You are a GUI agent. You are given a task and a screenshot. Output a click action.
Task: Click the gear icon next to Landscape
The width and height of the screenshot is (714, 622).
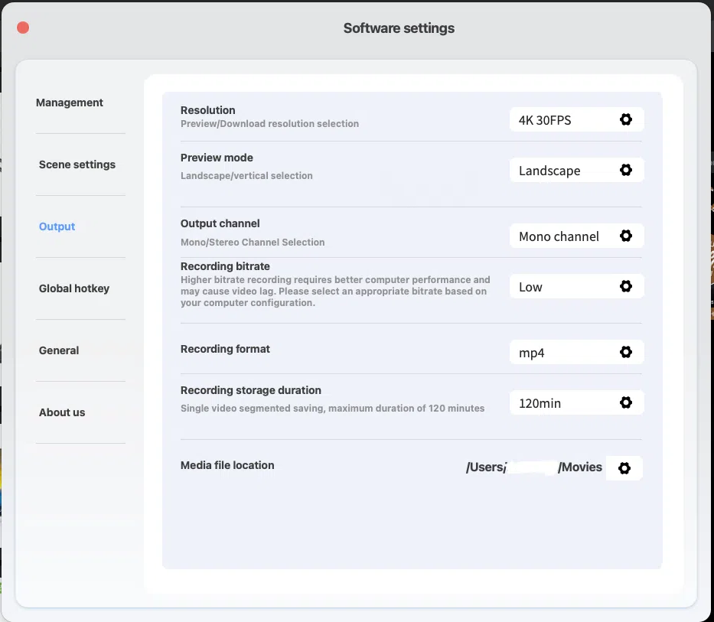(625, 170)
